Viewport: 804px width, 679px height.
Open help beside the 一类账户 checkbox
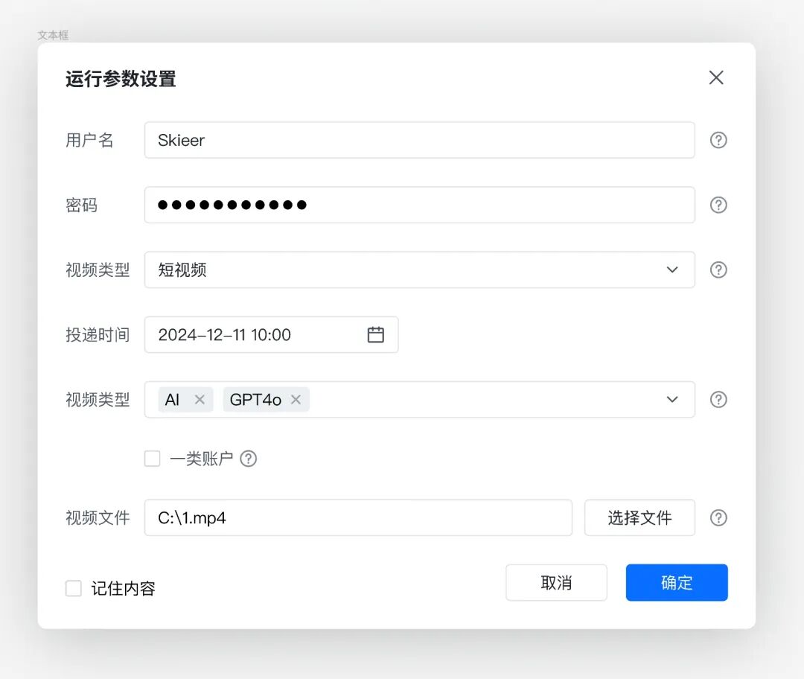pos(249,459)
